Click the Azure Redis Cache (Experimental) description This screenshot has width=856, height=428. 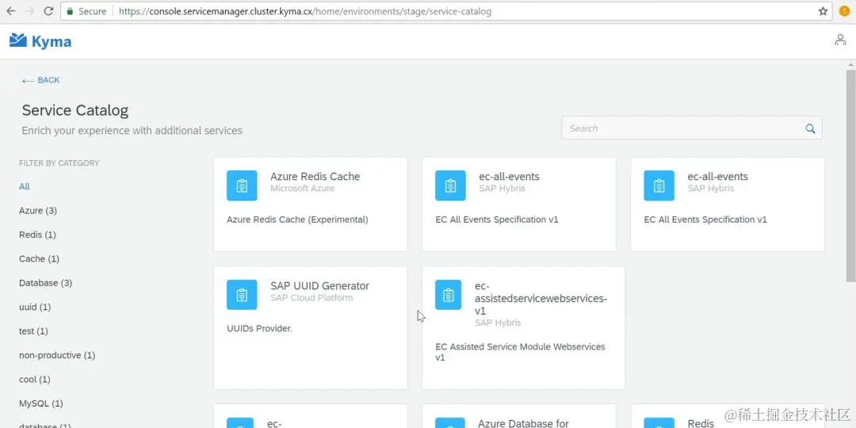click(297, 220)
